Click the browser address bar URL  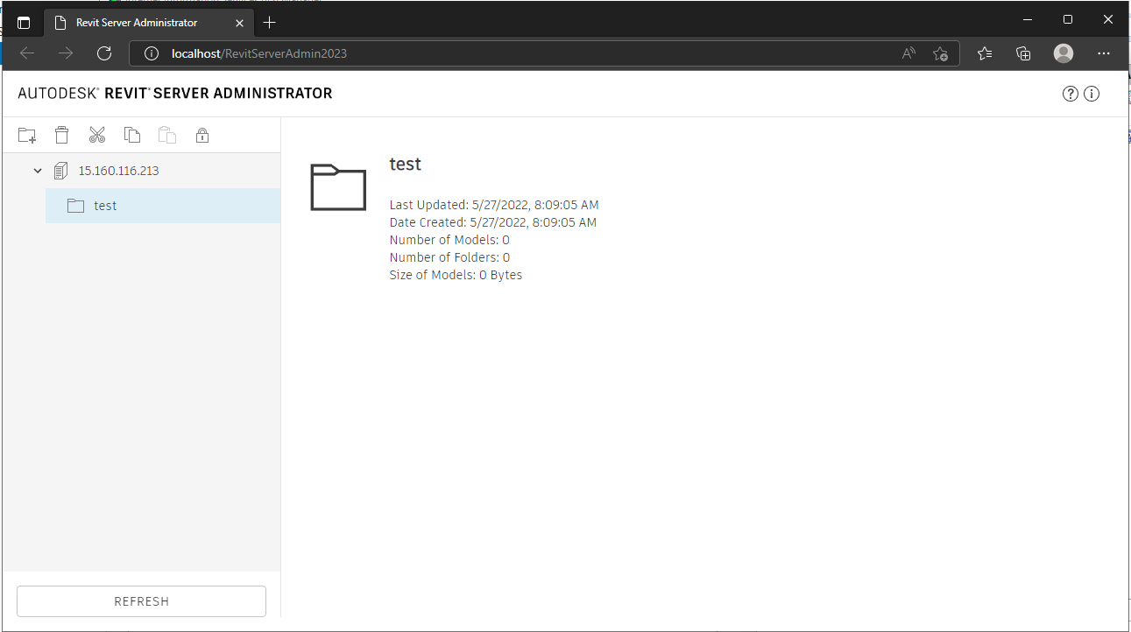(259, 53)
